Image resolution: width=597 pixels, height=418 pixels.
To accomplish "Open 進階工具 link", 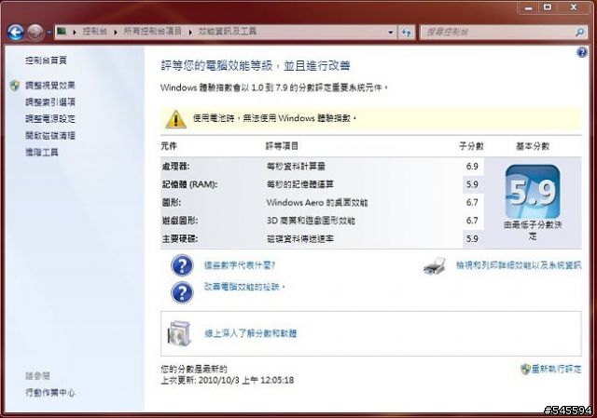I will click(42, 152).
